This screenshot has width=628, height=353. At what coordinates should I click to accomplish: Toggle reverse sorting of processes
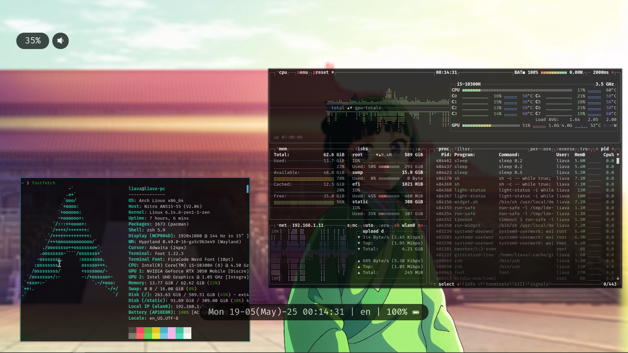pos(566,149)
